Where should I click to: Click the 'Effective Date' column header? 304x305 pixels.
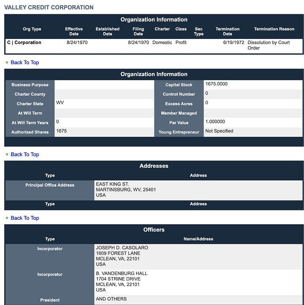tap(74, 31)
